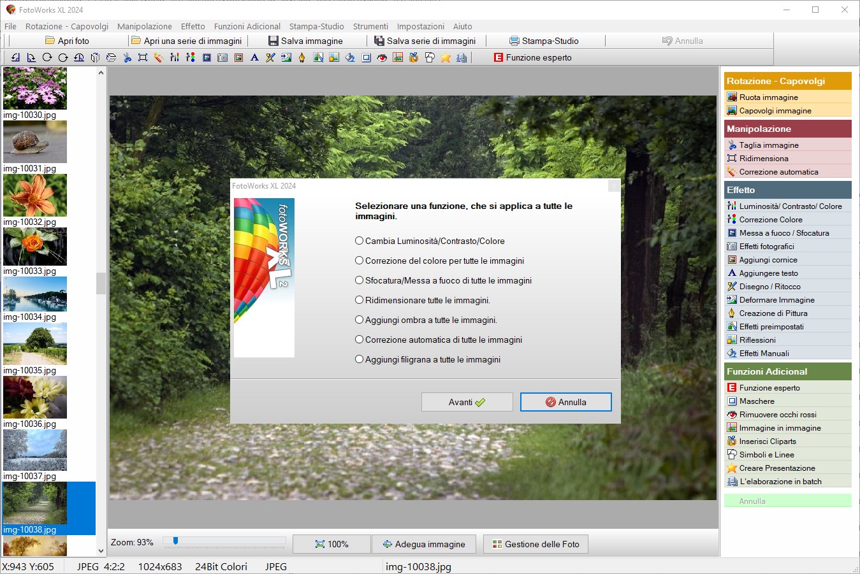860x574 pixels.
Task: Open Aggiungi cornice in side panel
Action: pyautogui.click(x=787, y=259)
